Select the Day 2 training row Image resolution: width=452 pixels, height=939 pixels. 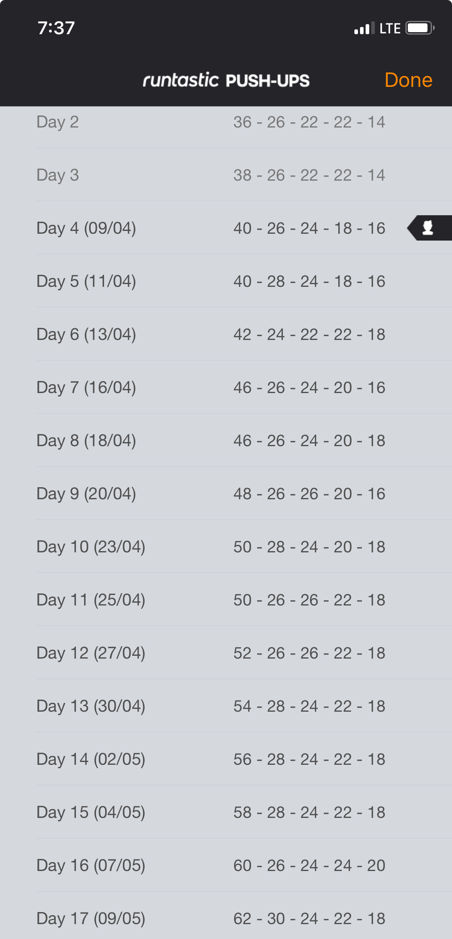226,122
